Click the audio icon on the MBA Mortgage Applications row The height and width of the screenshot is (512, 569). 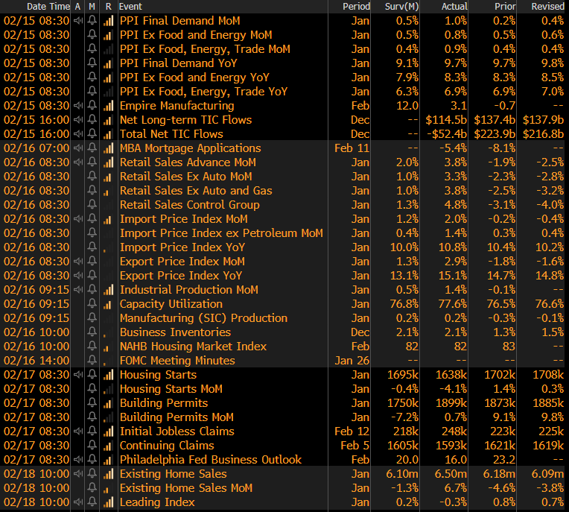click(x=77, y=148)
